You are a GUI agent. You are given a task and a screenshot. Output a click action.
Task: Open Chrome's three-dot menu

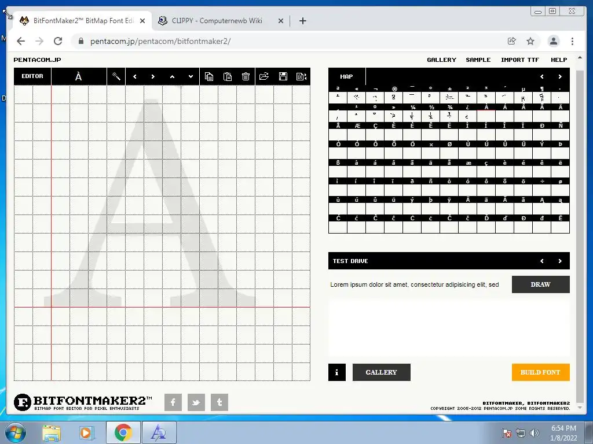[572, 41]
